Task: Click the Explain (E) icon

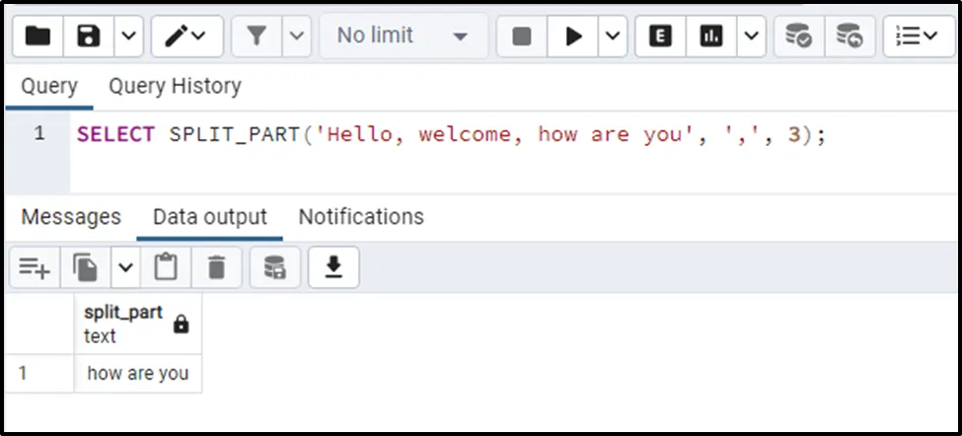Action: 660,36
